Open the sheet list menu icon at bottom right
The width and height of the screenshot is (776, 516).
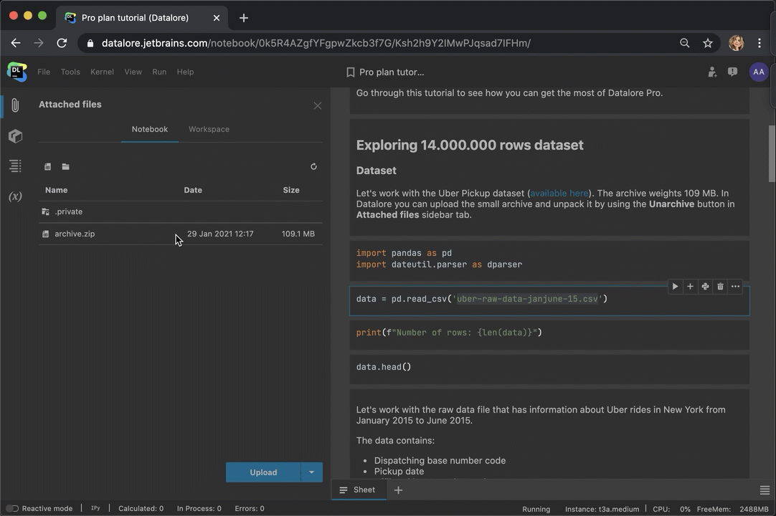(765, 490)
